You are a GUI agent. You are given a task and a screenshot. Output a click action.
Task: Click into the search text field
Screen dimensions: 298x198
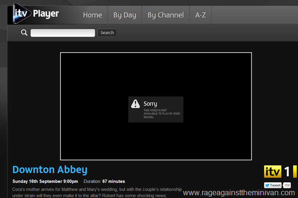[x=63, y=33]
